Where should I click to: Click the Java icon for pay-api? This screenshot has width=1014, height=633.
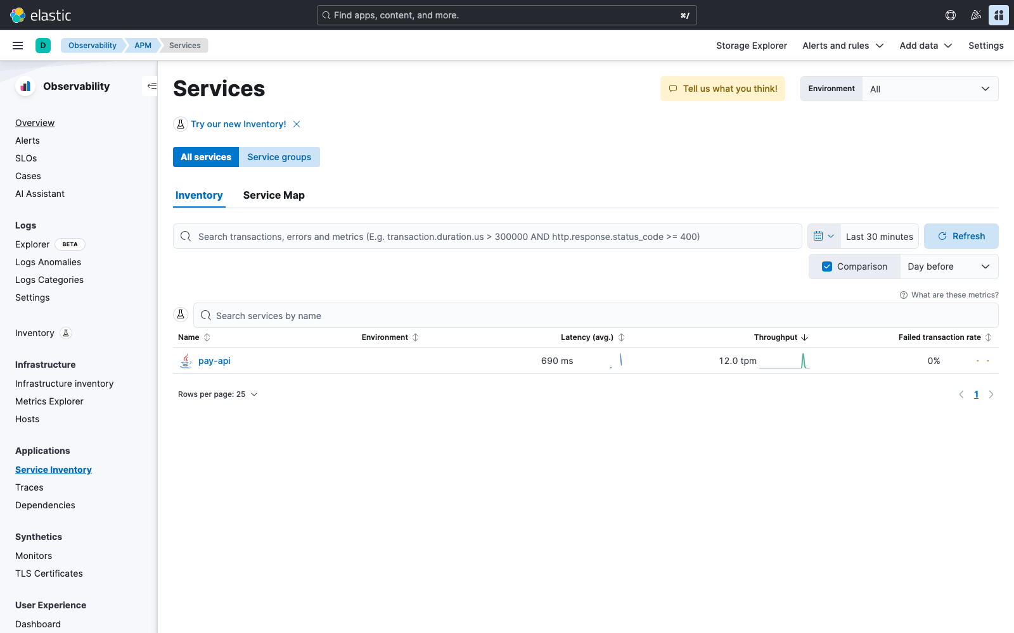(x=186, y=361)
